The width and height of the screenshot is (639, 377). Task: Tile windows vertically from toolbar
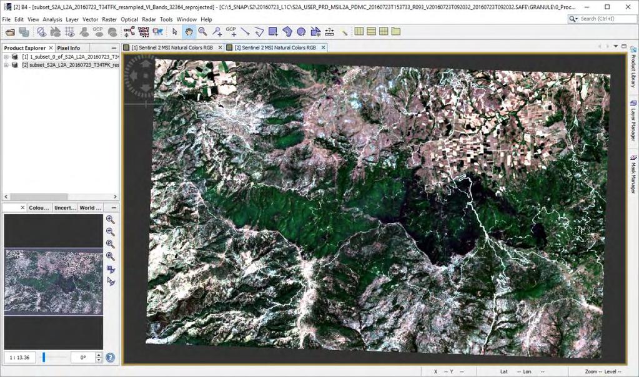(371, 31)
